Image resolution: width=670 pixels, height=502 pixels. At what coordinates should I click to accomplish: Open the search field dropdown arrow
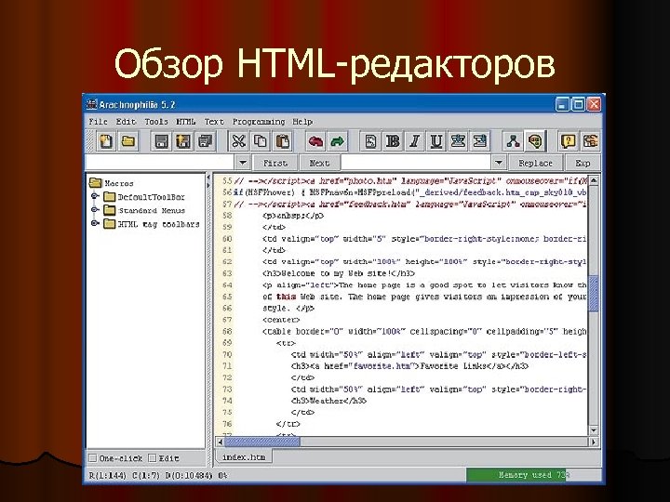[243, 163]
